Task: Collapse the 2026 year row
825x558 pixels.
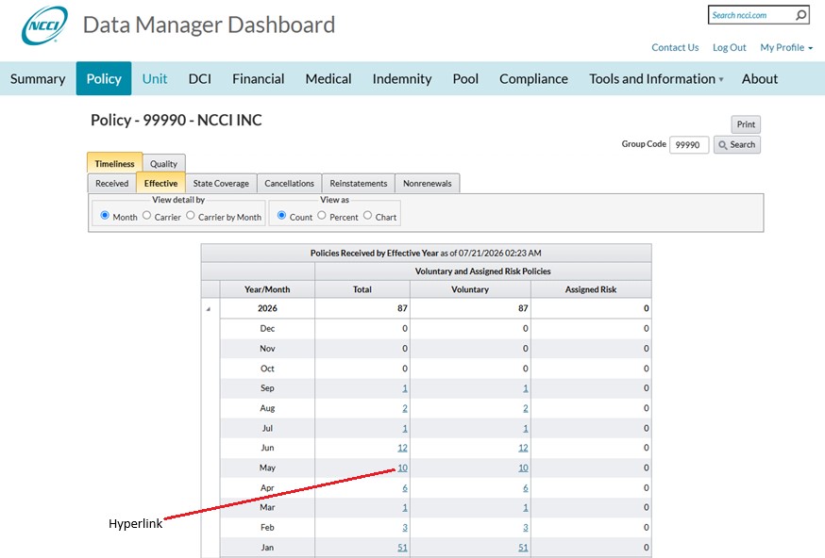Action: point(209,309)
